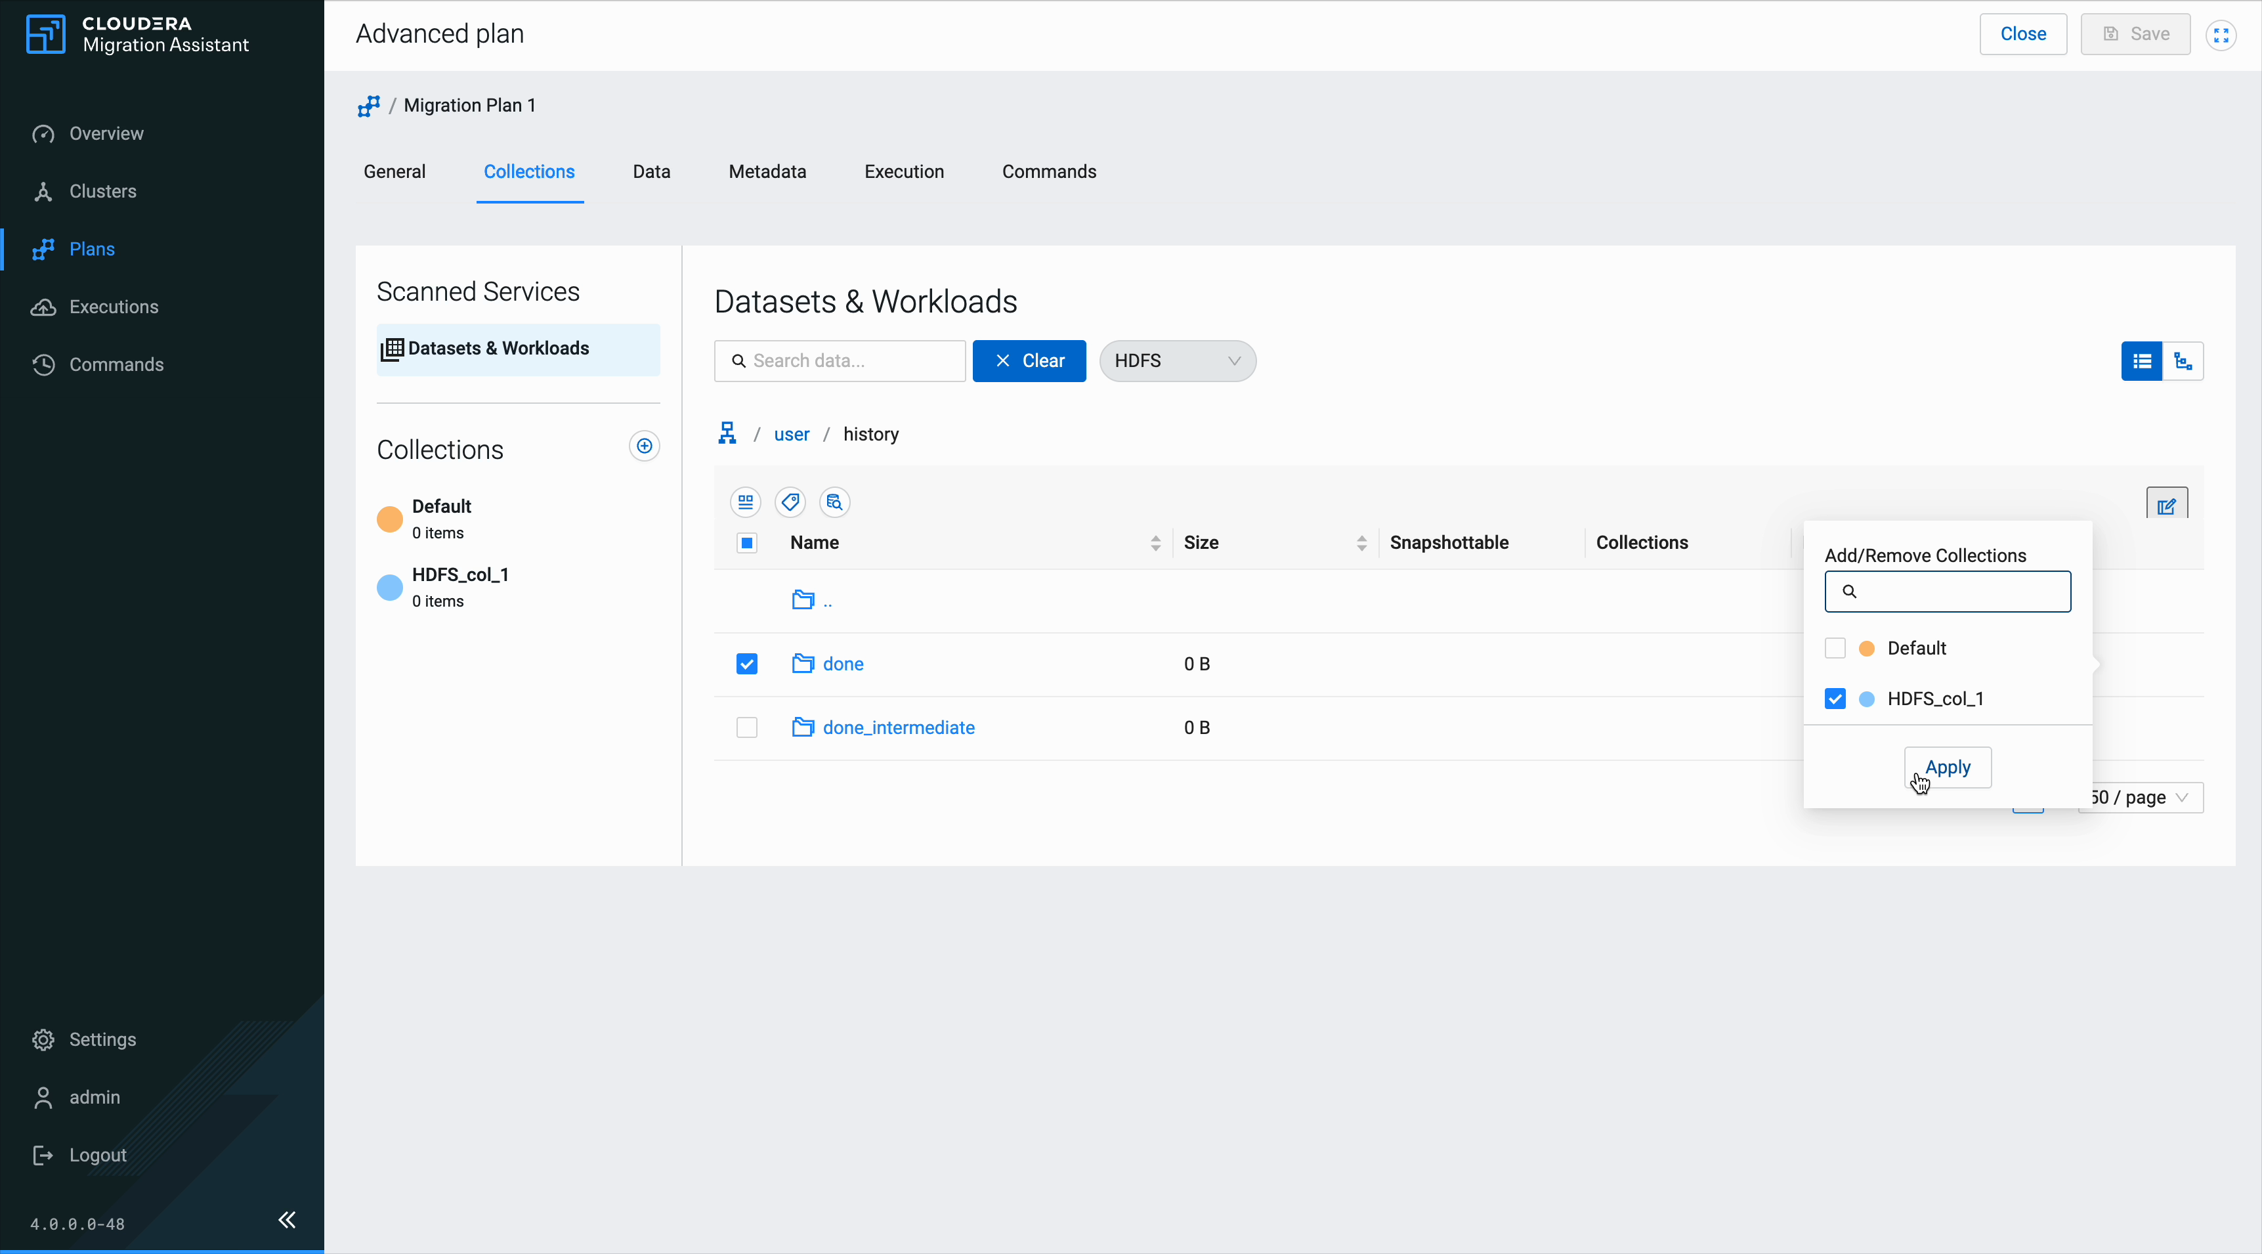
Task: Focus the Search data input field
Action: (x=840, y=361)
